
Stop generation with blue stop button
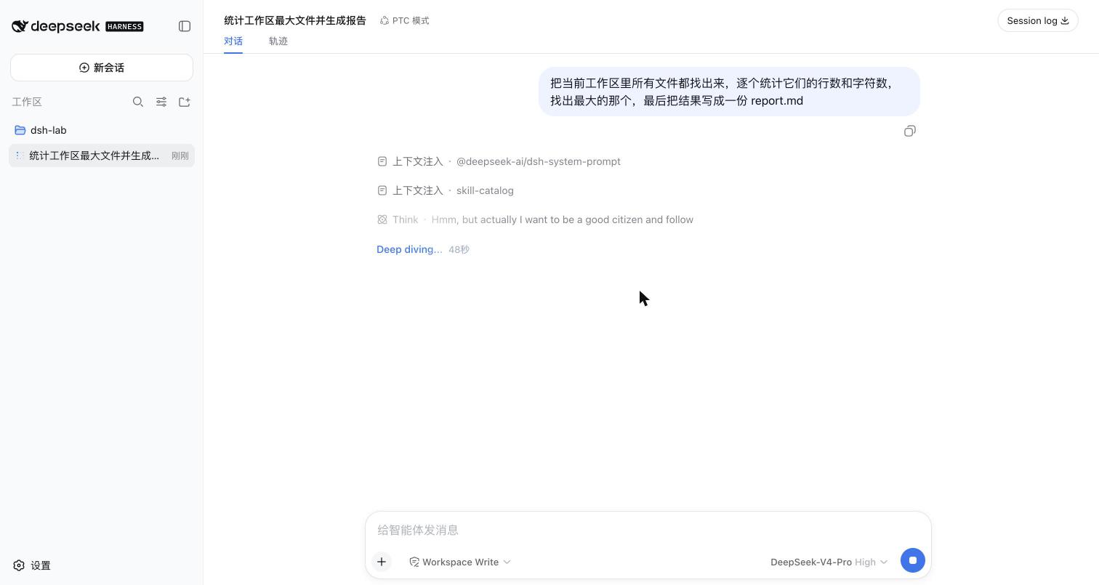pos(913,560)
